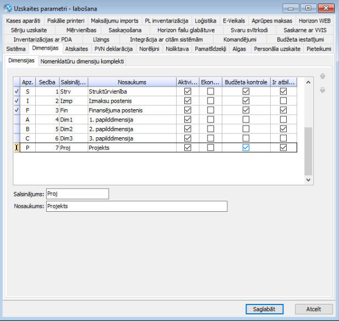Image resolution: width=339 pixels, height=321 pixels.
Task: Click the row selector mark for Struktūrvienība row
Action: coord(17,92)
